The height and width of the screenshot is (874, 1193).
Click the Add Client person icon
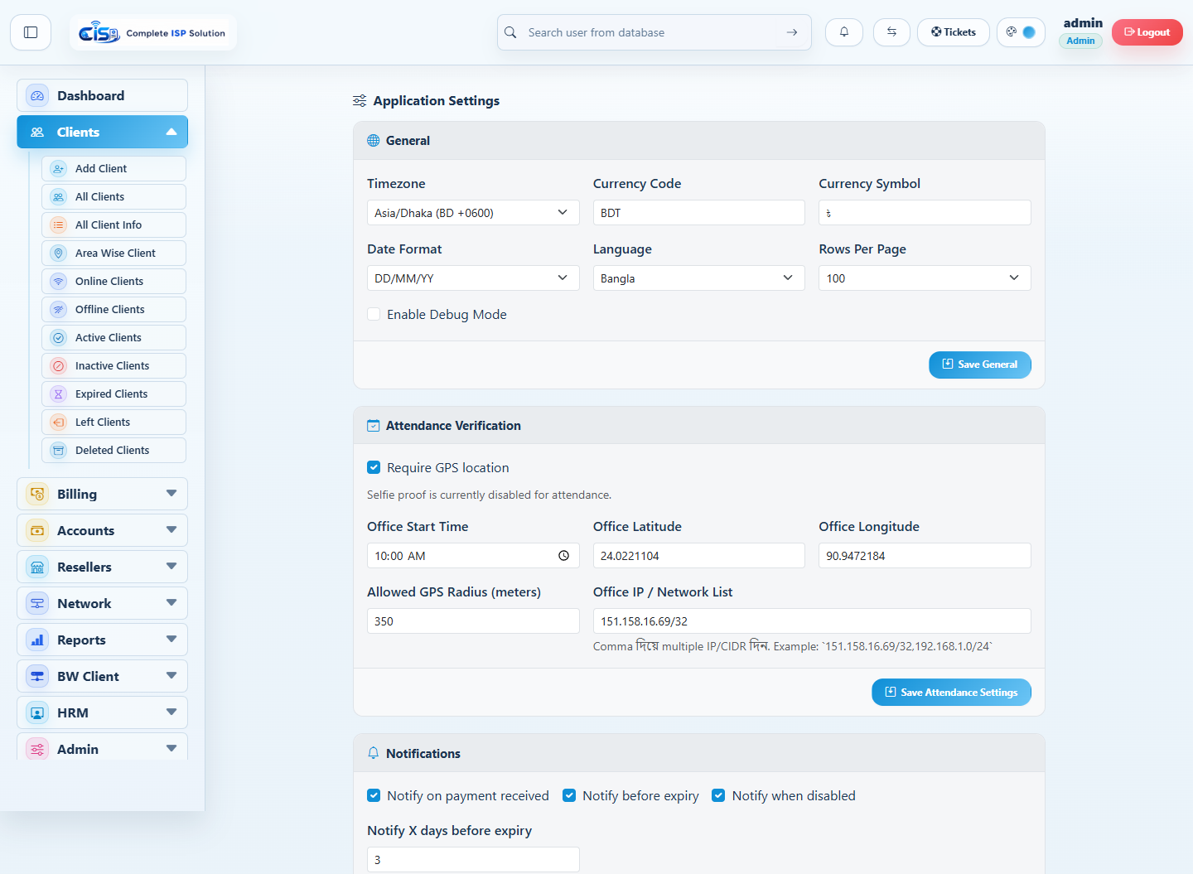click(58, 169)
